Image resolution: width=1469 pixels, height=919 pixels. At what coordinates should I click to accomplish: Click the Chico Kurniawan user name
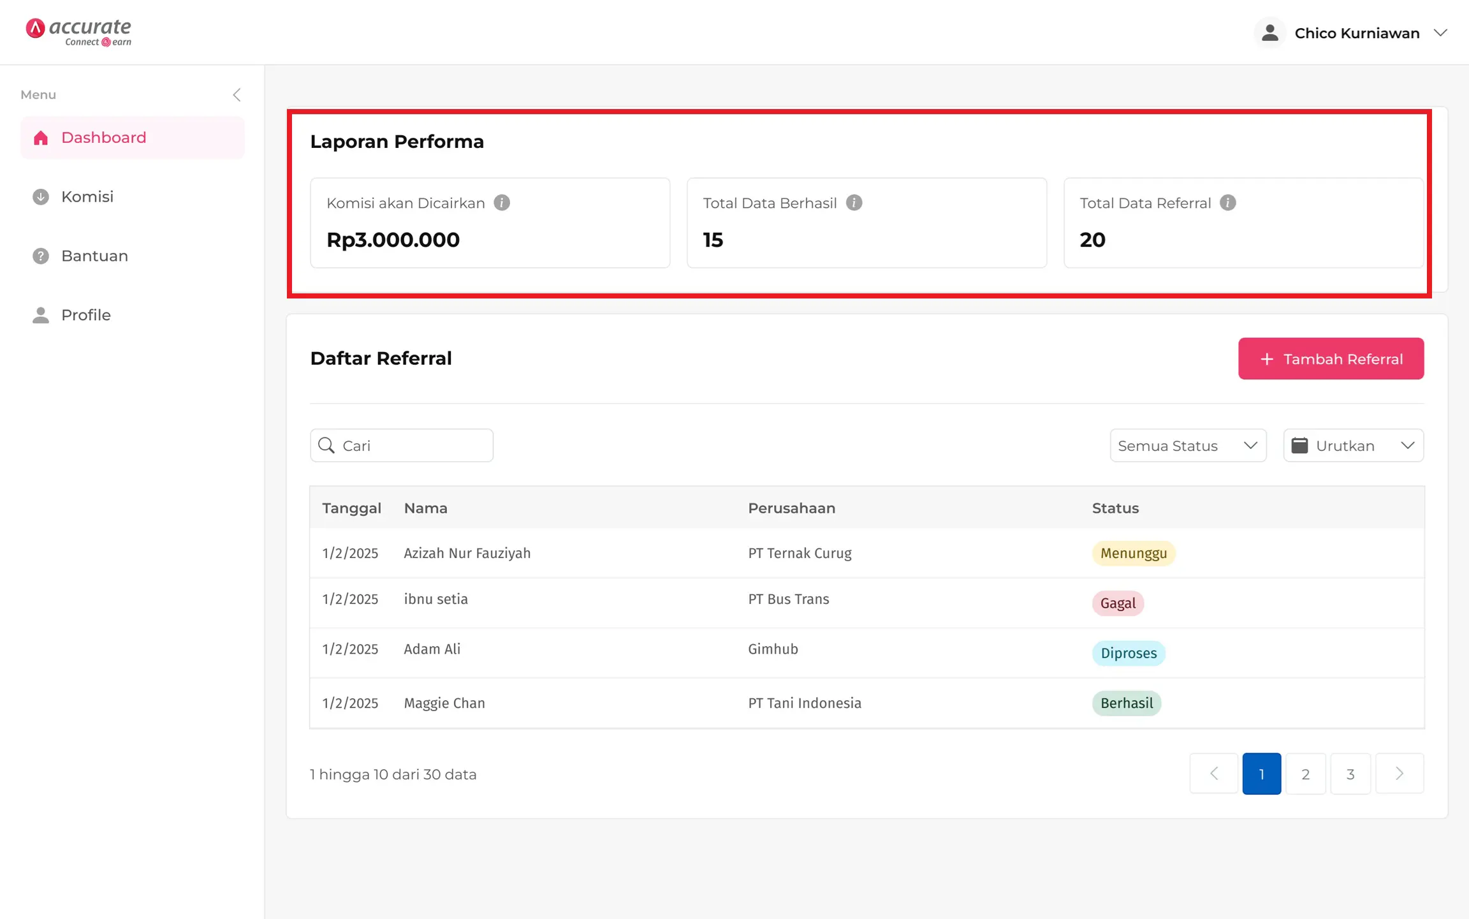pos(1357,33)
